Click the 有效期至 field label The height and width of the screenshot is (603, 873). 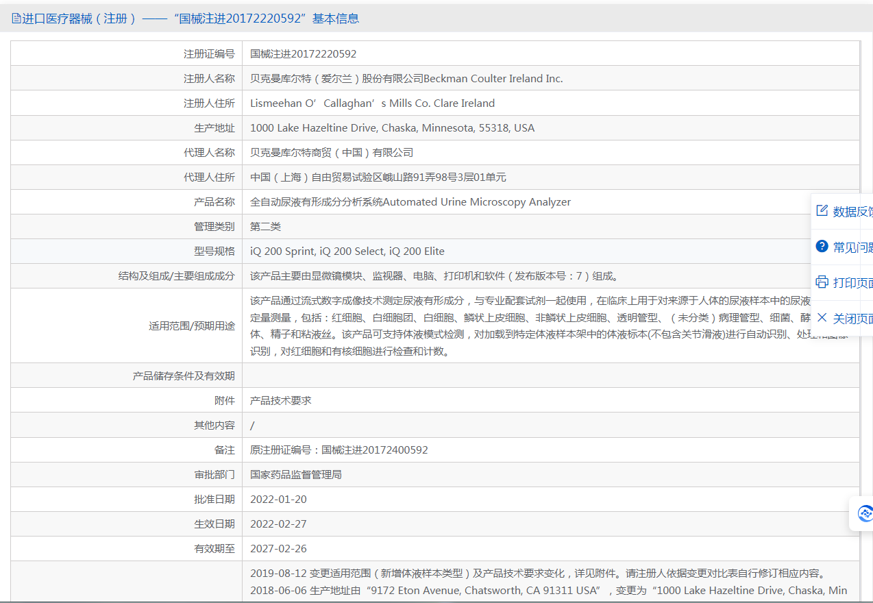point(214,548)
